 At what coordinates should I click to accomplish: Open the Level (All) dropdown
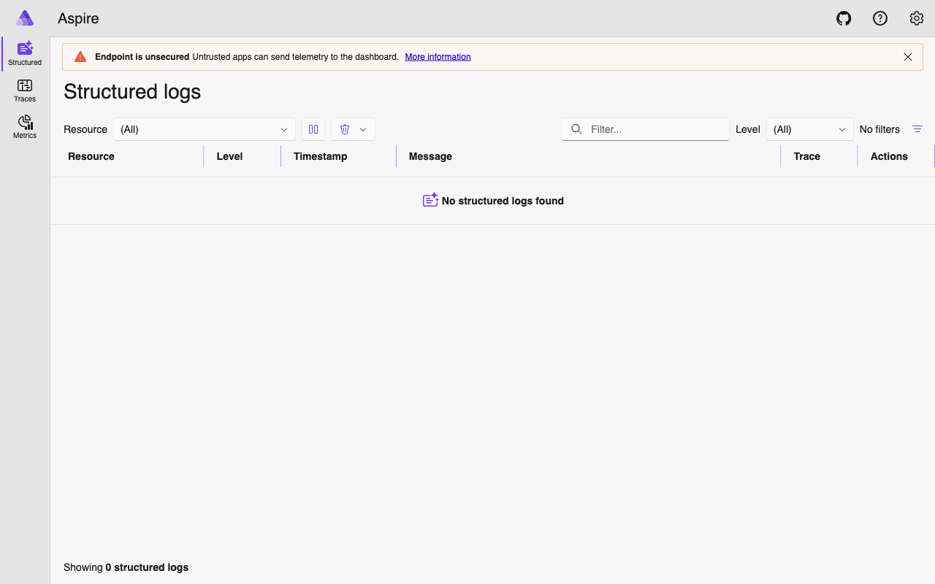[809, 129]
